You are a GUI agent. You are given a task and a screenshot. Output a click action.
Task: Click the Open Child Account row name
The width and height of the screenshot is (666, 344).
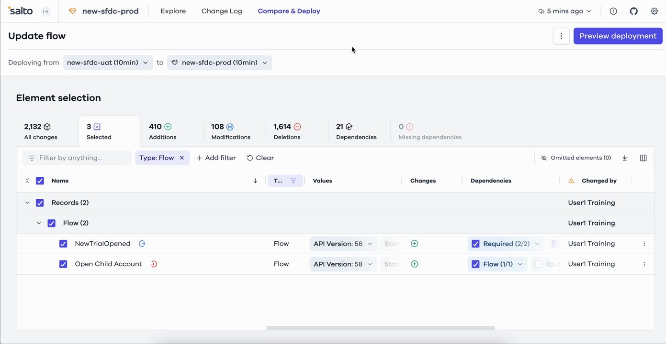pos(109,264)
